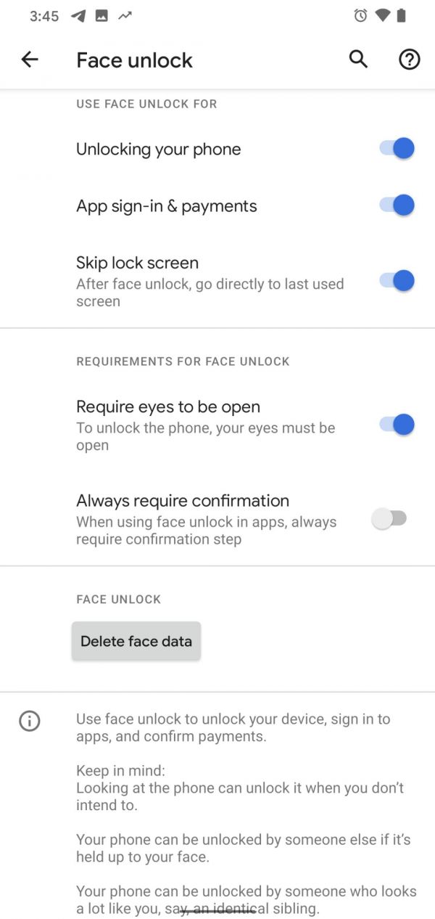This screenshot has height=919, width=435.
Task: Click the back arrow to leave Face unlock
Action: pyautogui.click(x=29, y=60)
